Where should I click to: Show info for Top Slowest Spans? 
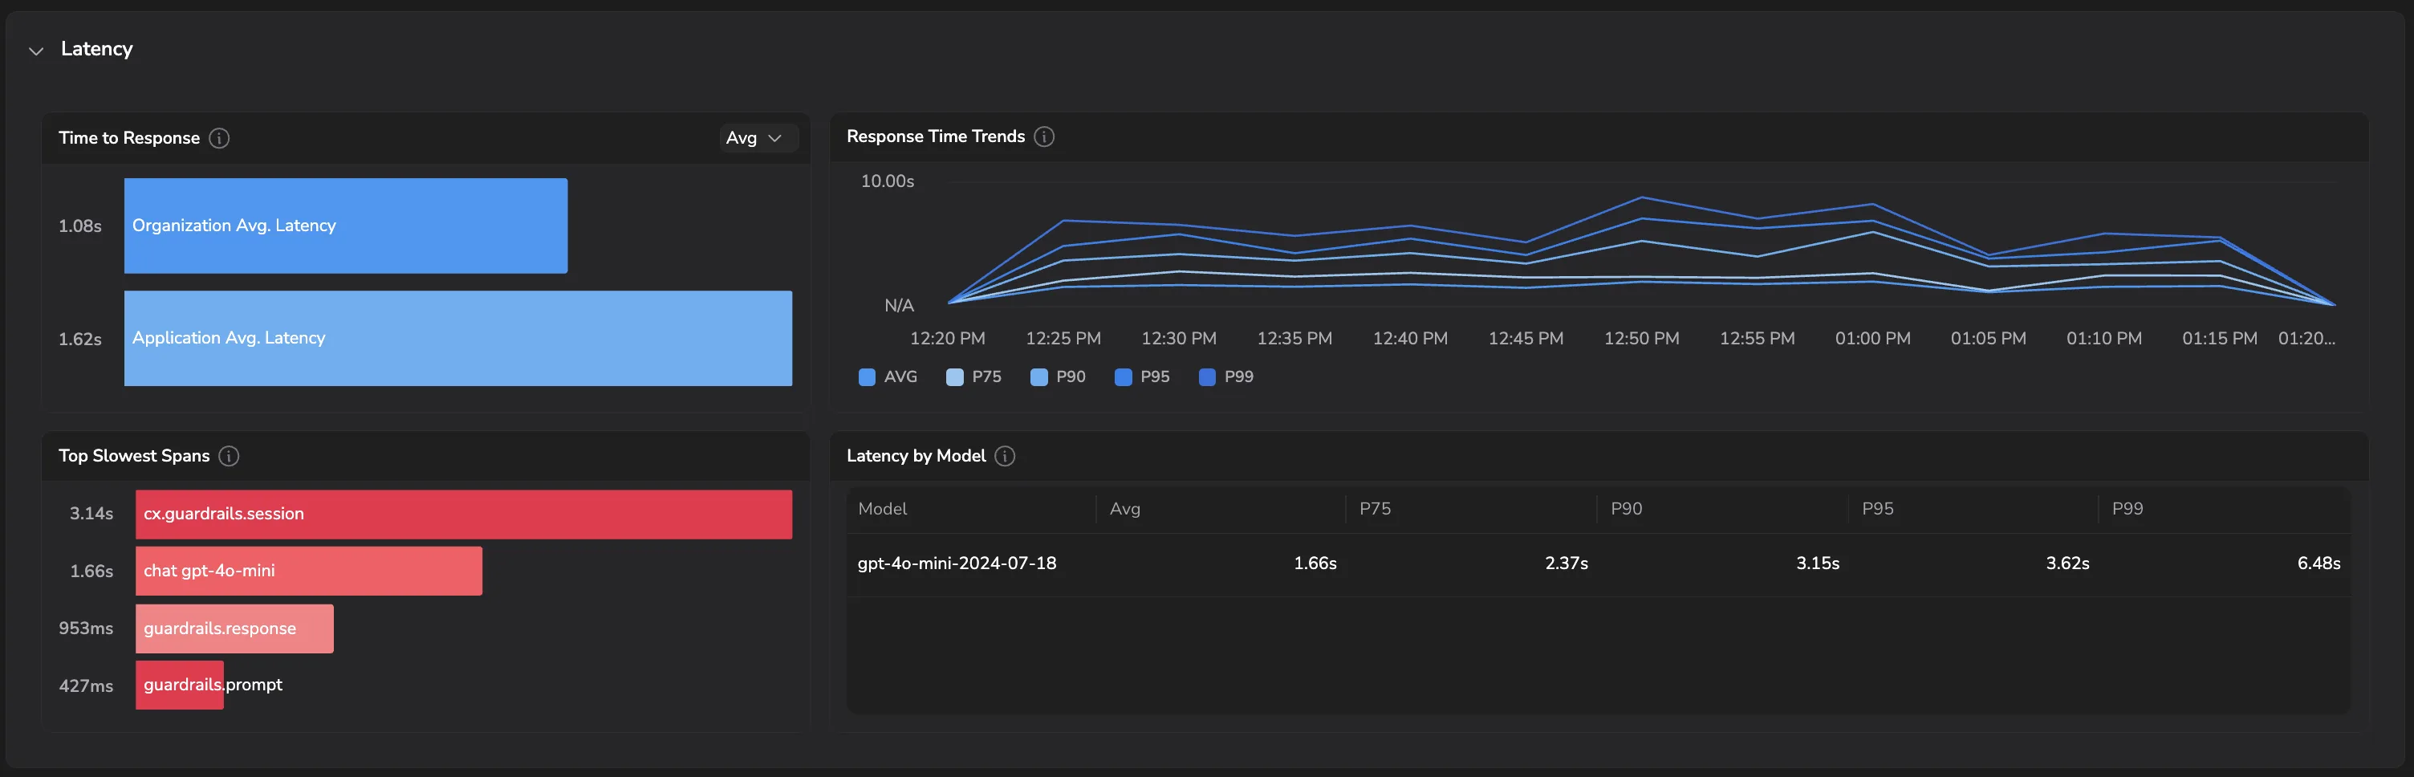coord(229,455)
